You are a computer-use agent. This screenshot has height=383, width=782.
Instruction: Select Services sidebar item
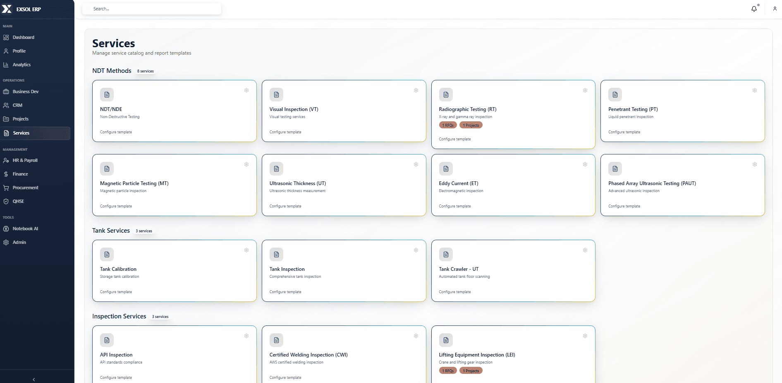point(35,133)
